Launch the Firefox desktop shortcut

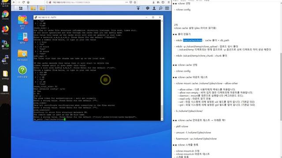(x=5, y=30)
